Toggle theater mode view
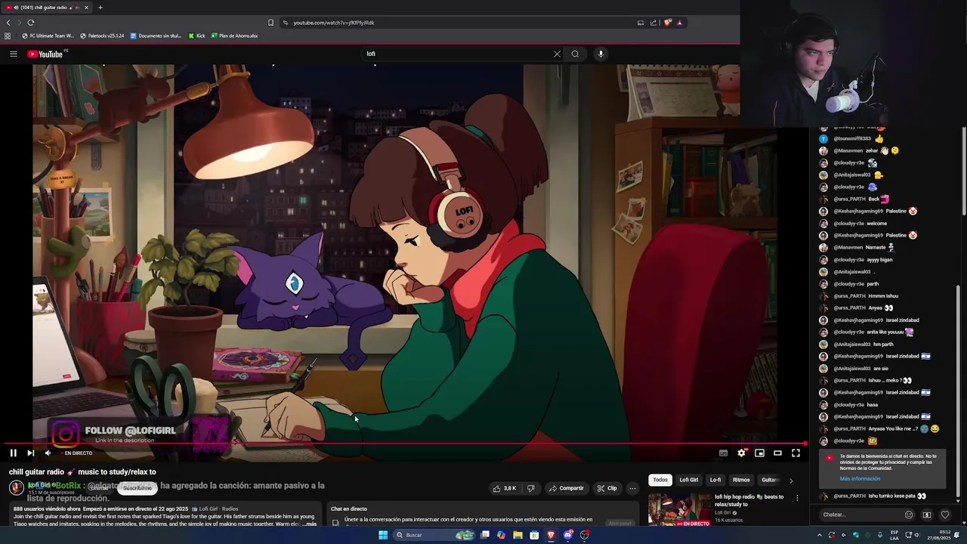This screenshot has width=967, height=544. (x=777, y=453)
